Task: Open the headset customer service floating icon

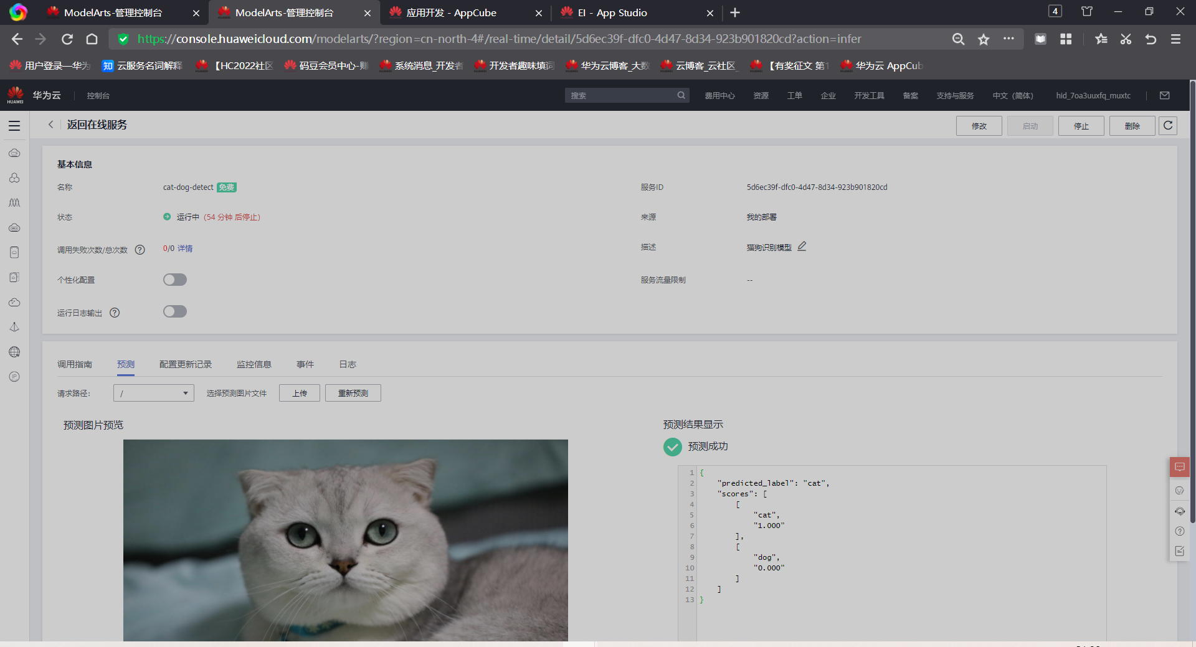Action: [1180, 511]
